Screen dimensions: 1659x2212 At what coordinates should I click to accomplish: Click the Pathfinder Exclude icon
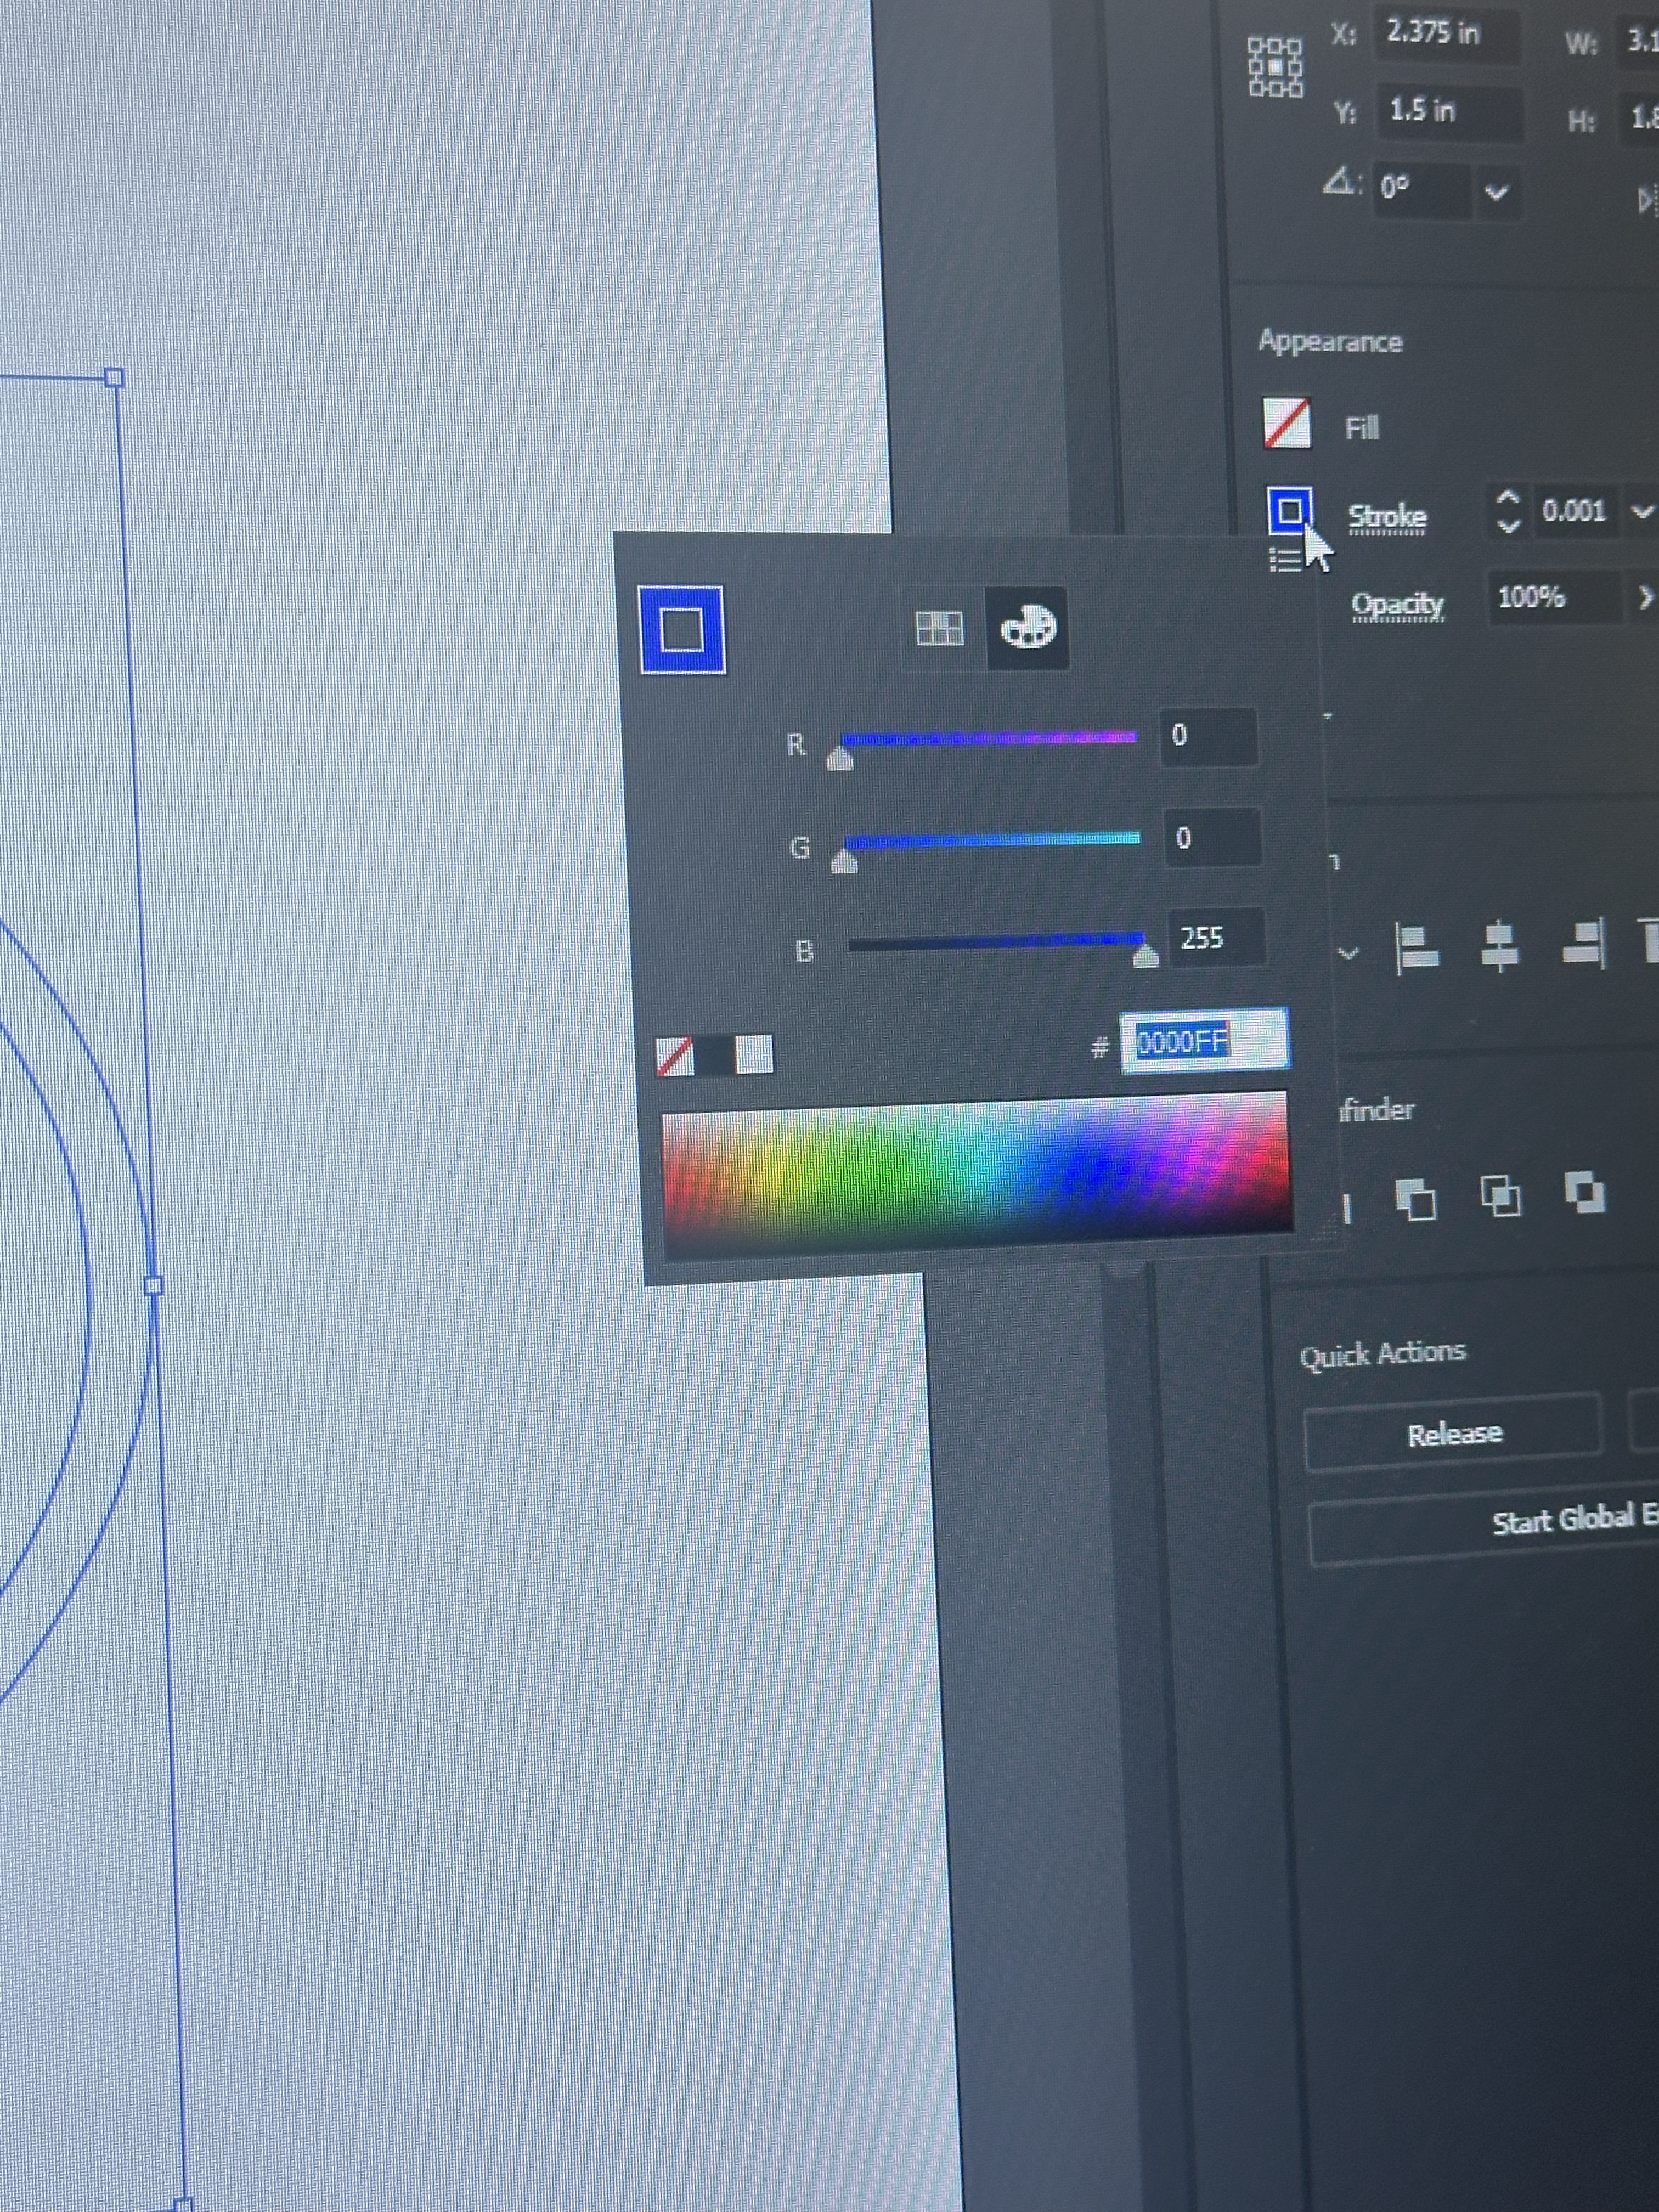pyautogui.click(x=1585, y=1192)
